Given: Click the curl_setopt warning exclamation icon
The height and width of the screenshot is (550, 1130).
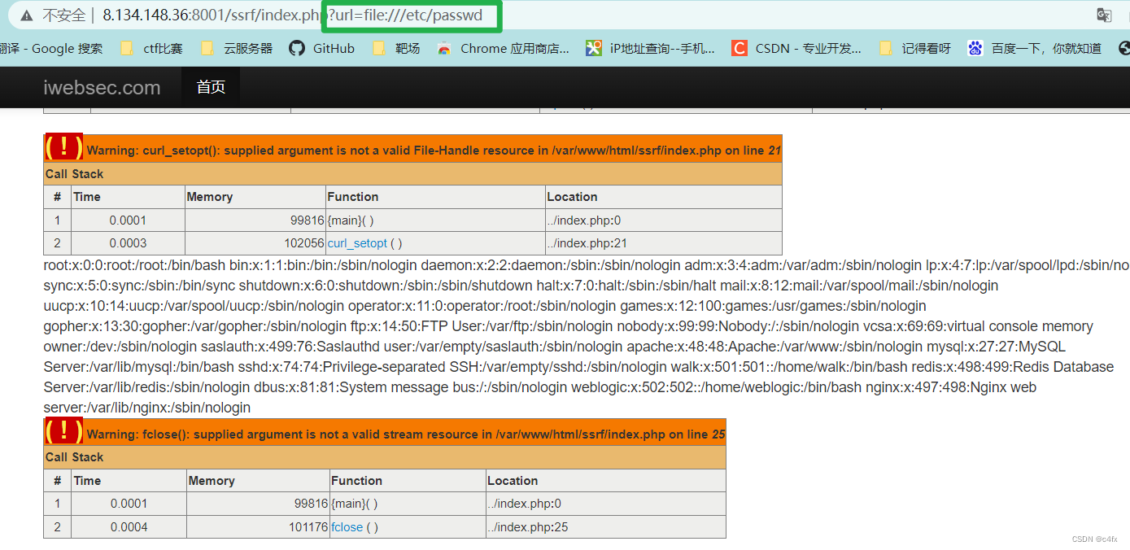Looking at the screenshot, I should [x=64, y=148].
